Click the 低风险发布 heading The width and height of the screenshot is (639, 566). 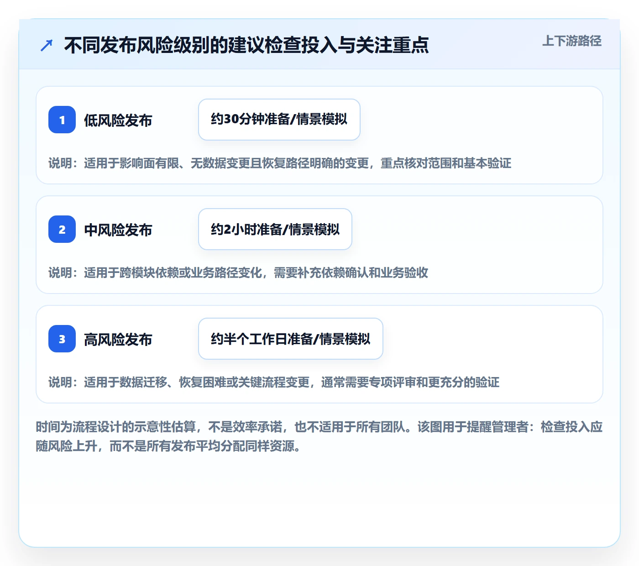(118, 121)
